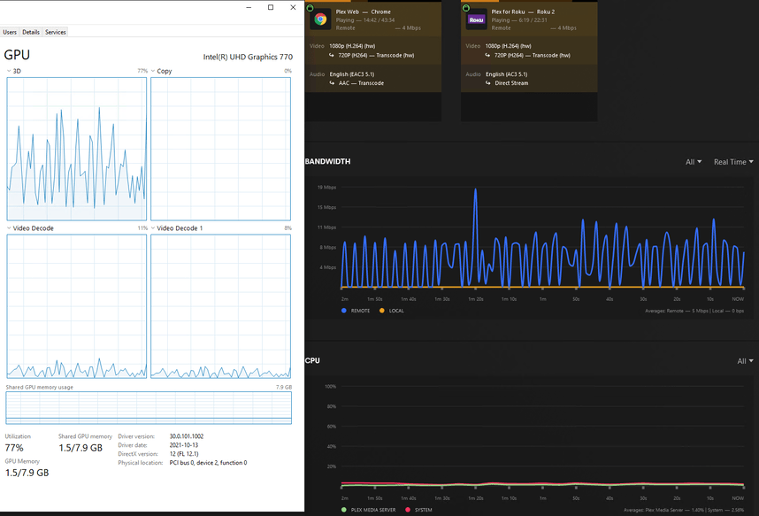This screenshot has height=516, width=759.
Task: Open the Video Decode engine dropdown
Action: [x=9, y=227]
